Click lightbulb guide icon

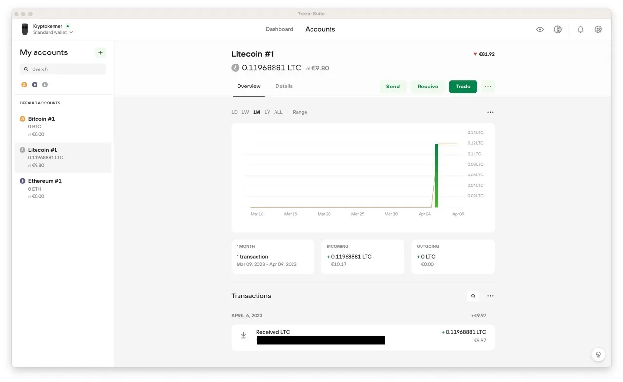pyautogui.click(x=598, y=354)
